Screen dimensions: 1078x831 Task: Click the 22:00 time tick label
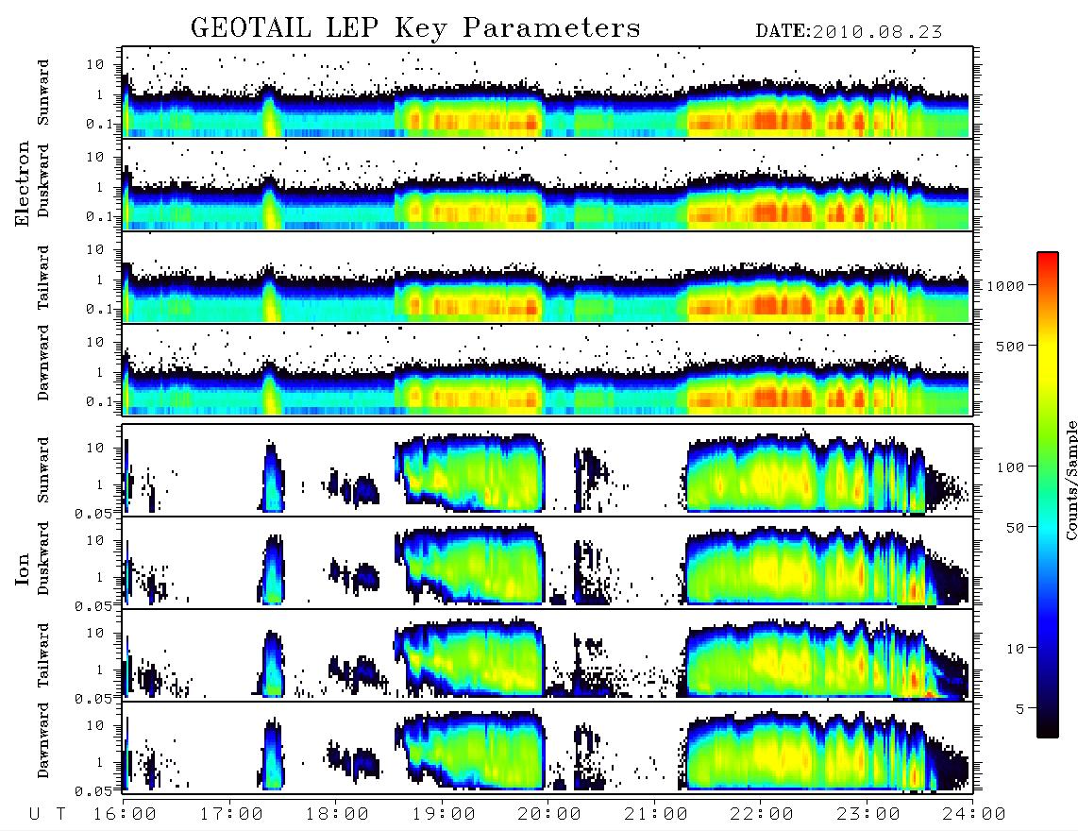762,815
